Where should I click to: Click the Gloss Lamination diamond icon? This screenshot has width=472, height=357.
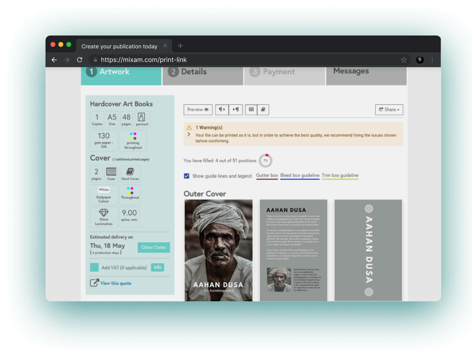click(x=104, y=213)
